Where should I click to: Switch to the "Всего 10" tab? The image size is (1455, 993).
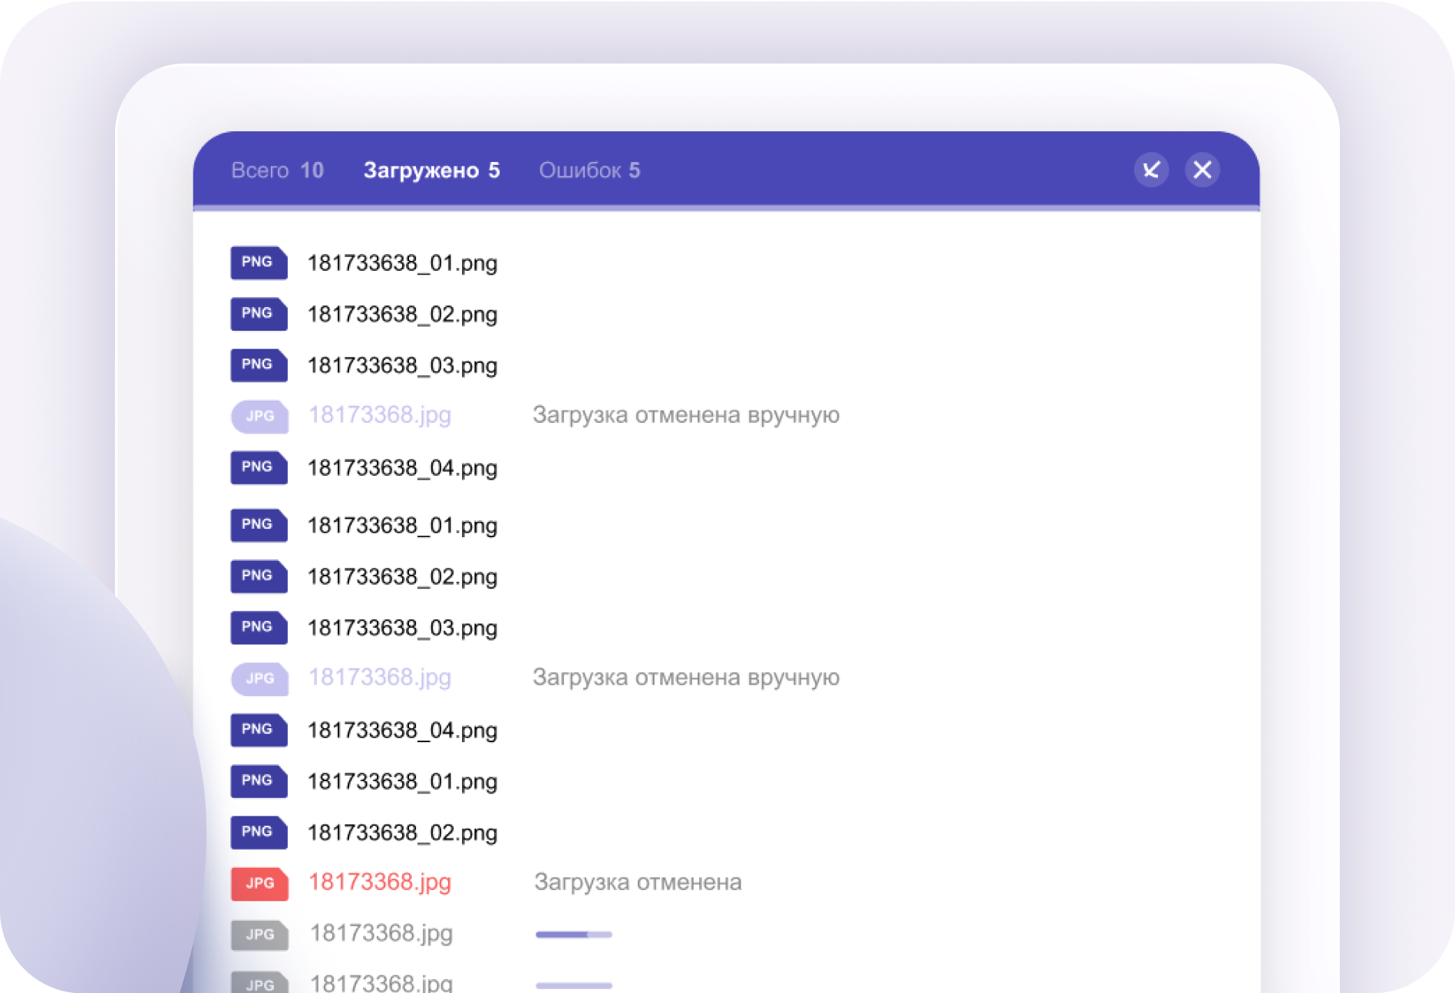tap(277, 170)
